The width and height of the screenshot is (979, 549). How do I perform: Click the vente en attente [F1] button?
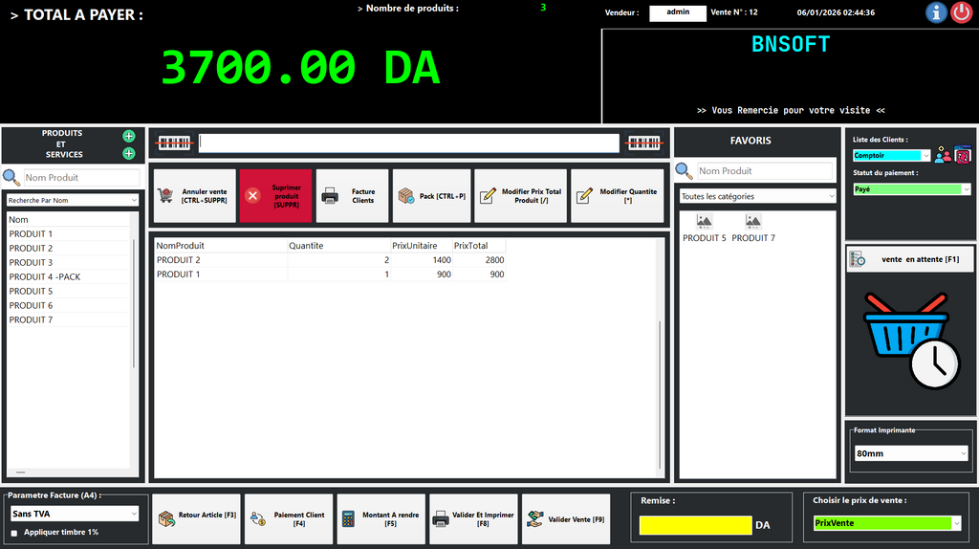click(911, 259)
